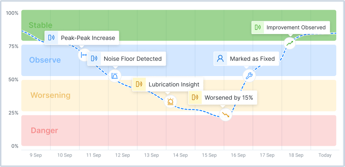This screenshot has height=167, width=345.
Task: Click the sensor icon beside Noise Floor Detected
Action: point(94,59)
